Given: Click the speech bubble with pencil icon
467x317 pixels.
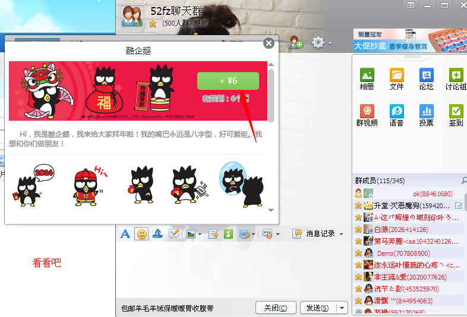Looking at the screenshot, I should 173,234.
